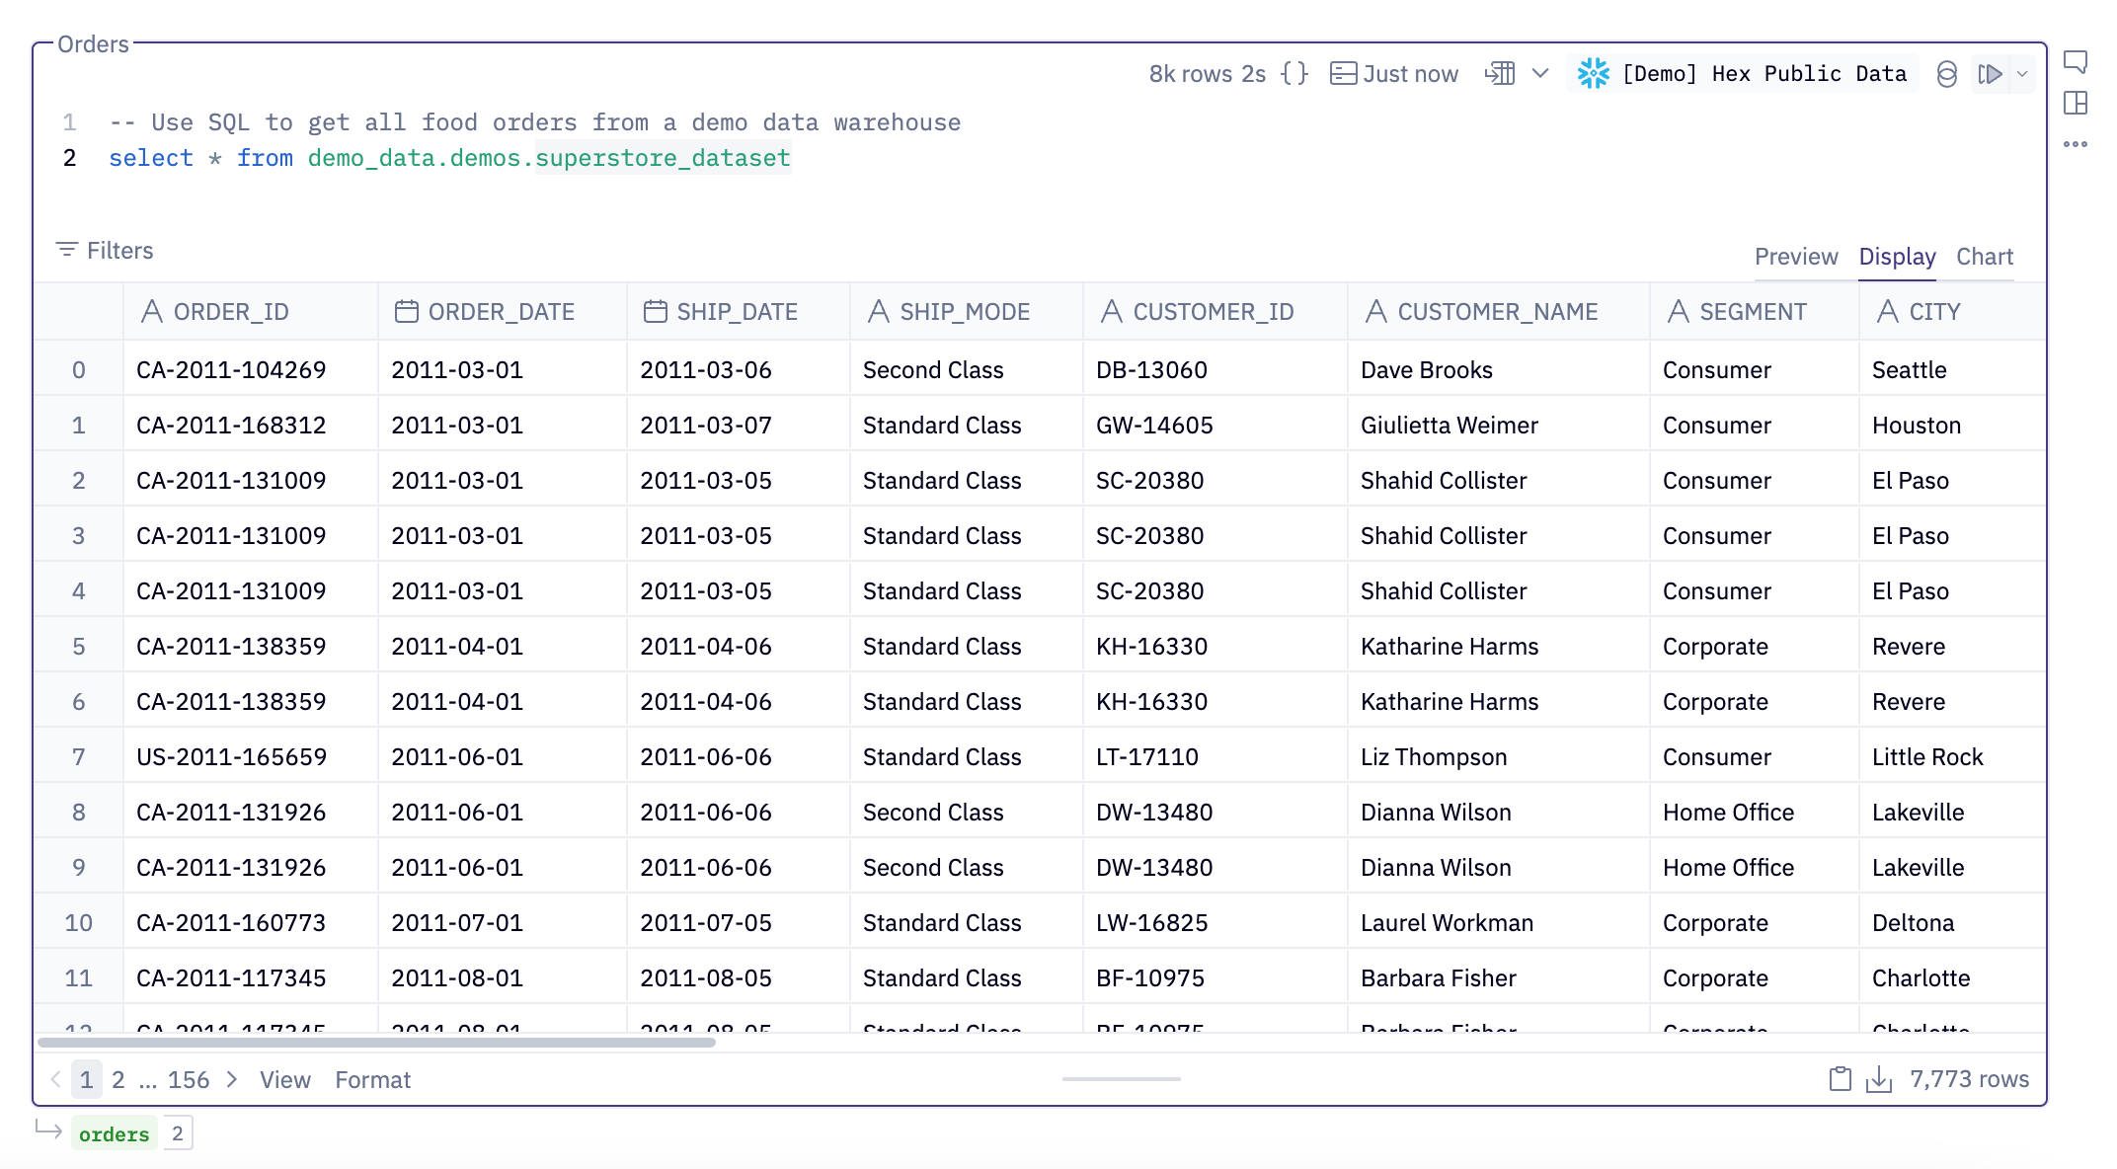Click the curly braces compiled SQL icon
Viewport: 2117px width, 1169px height.
[1294, 74]
